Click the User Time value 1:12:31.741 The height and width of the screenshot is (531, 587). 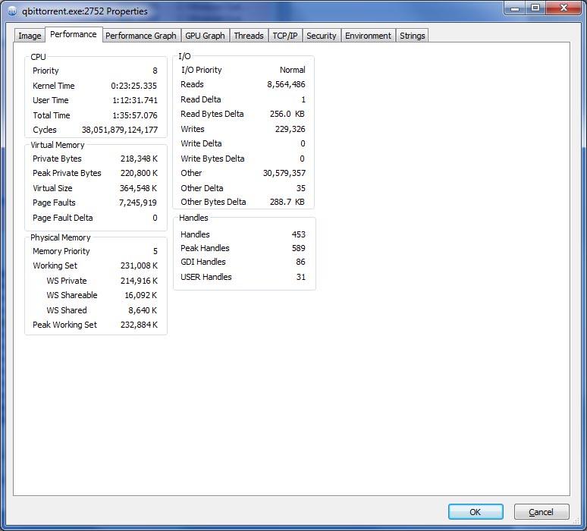tap(135, 100)
